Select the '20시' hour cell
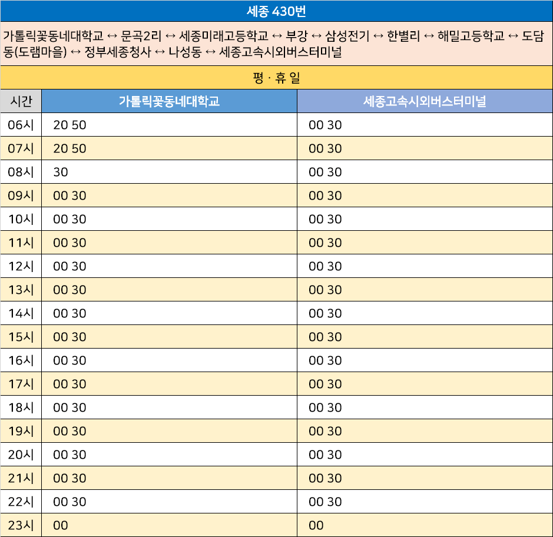This screenshot has width=553, height=537. [21, 455]
